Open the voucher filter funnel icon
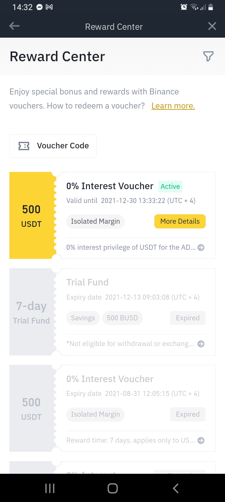 pos(208,56)
